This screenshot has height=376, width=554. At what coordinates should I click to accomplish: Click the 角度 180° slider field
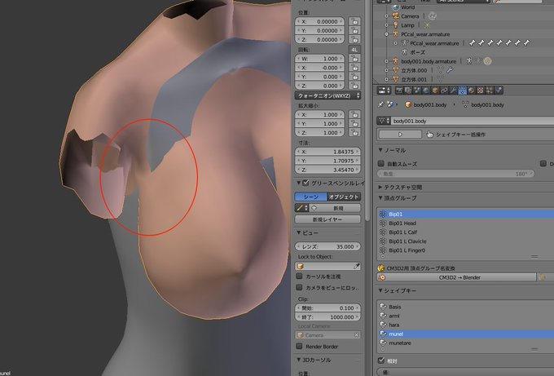coord(455,174)
